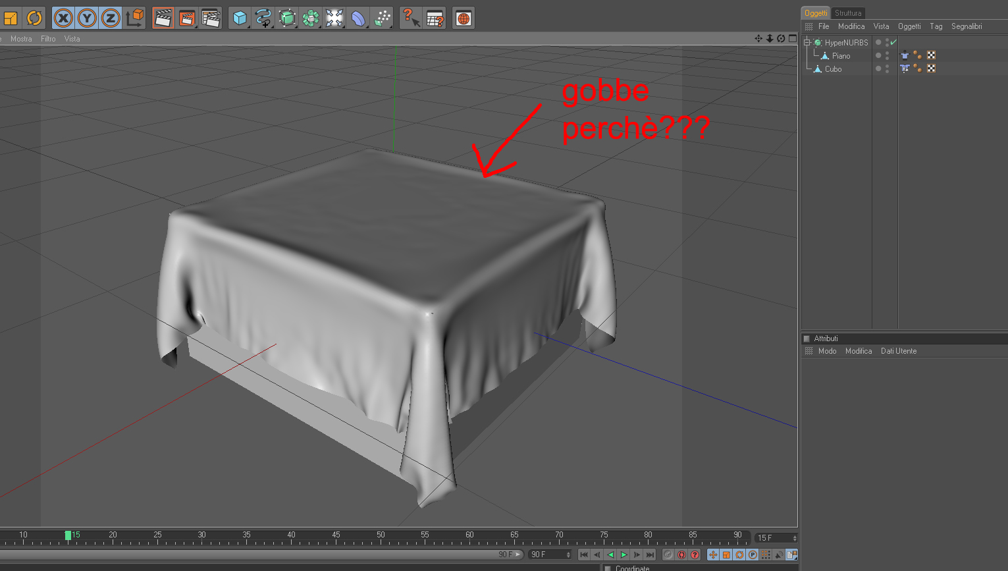Open the Modo menu in Attributi panel
This screenshot has height=571, width=1008.
pyautogui.click(x=828, y=351)
